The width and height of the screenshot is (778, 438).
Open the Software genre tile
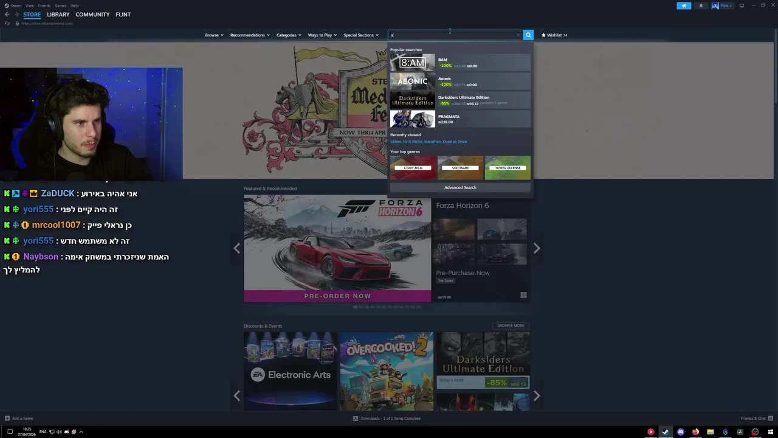(460, 167)
